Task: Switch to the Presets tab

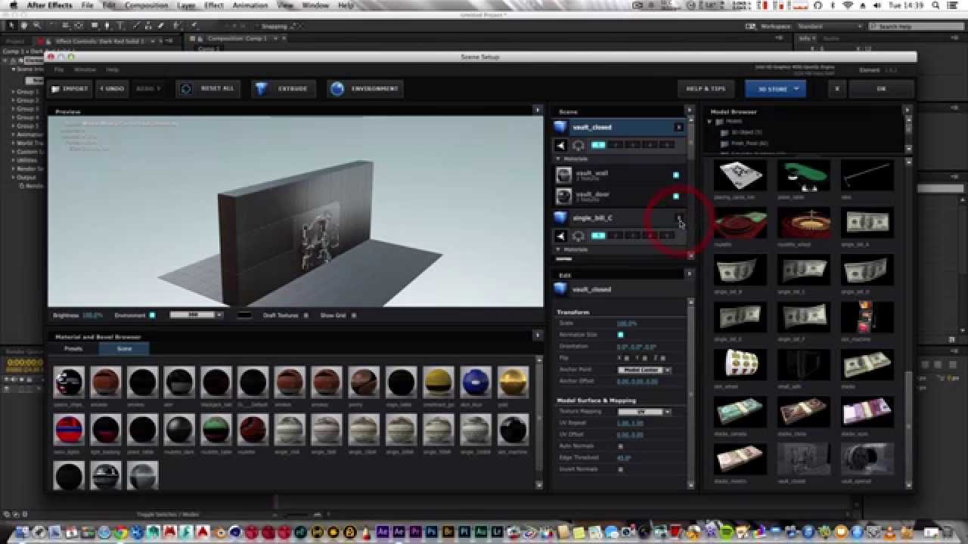Action: [x=73, y=348]
